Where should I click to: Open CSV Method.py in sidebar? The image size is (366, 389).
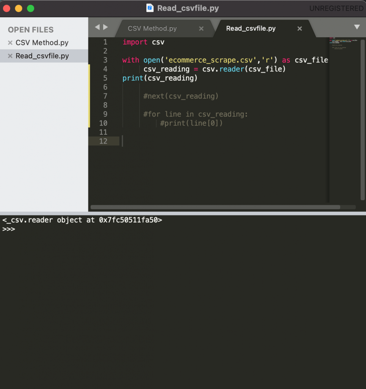[42, 43]
